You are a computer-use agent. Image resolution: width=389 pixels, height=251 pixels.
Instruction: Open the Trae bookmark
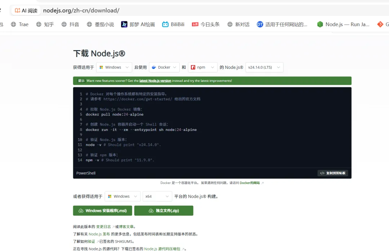pos(19,25)
